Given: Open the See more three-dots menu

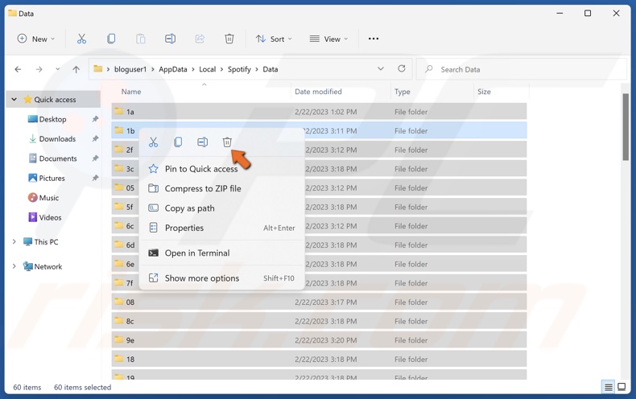Looking at the screenshot, I should 374,39.
